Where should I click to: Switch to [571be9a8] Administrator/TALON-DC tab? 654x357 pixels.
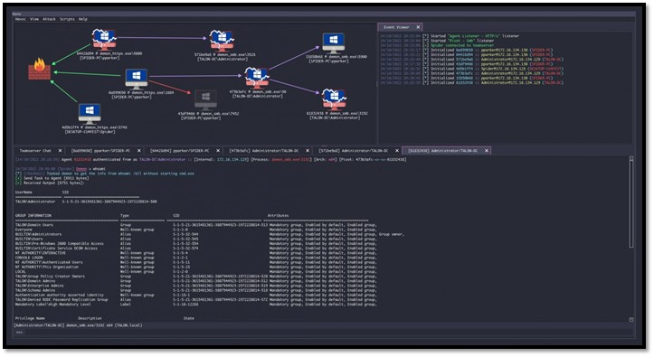[x=353, y=151]
